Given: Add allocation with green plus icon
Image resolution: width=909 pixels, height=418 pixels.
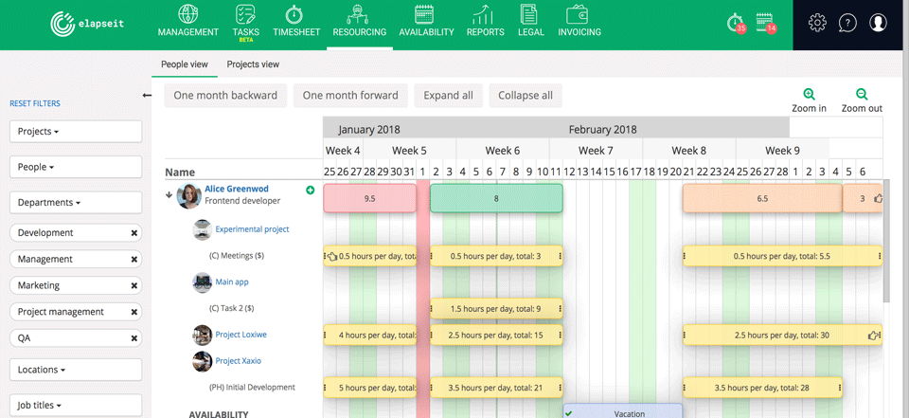Looking at the screenshot, I should point(311,190).
